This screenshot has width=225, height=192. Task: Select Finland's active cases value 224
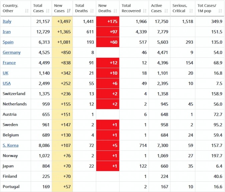[164, 177]
